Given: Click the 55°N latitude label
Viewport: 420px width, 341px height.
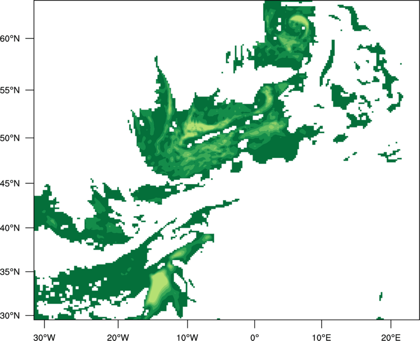Looking at the screenshot, I should pyautogui.click(x=10, y=90).
